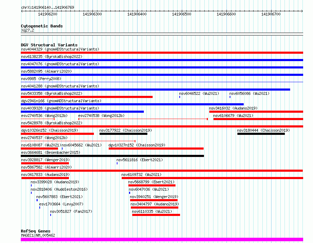Open the nsv3051827 Fan2017 label
The height and width of the screenshot is (243, 313).
tap(71, 211)
